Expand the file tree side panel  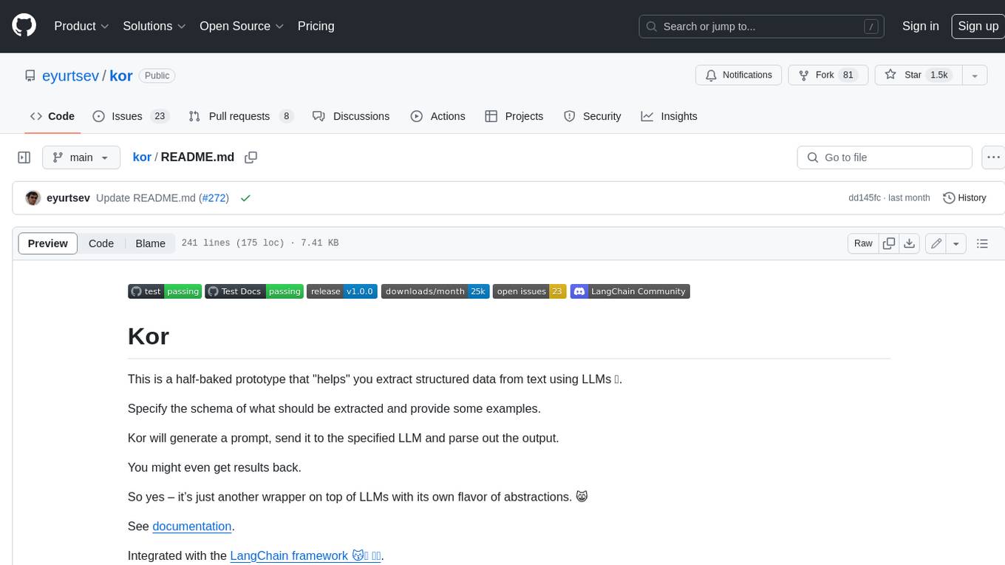click(24, 158)
